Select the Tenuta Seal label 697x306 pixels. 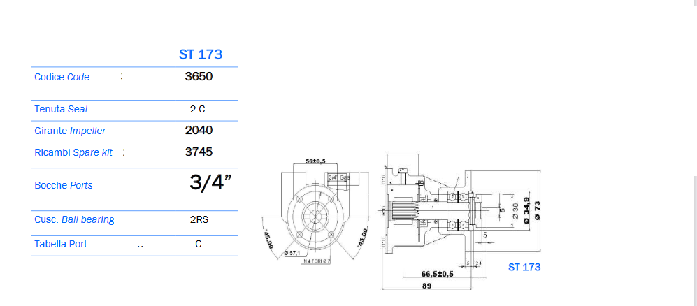coord(61,109)
